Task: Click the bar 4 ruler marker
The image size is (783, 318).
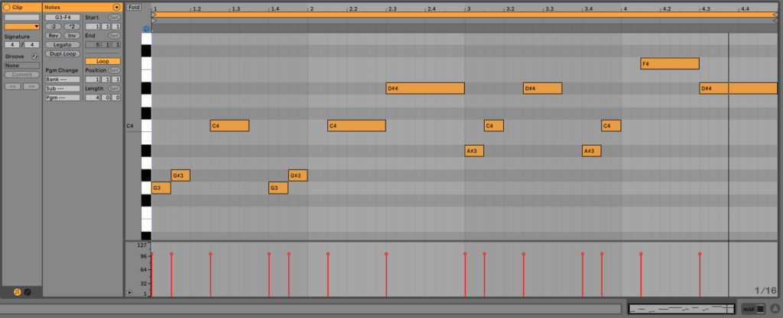Action: [x=624, y=9]
